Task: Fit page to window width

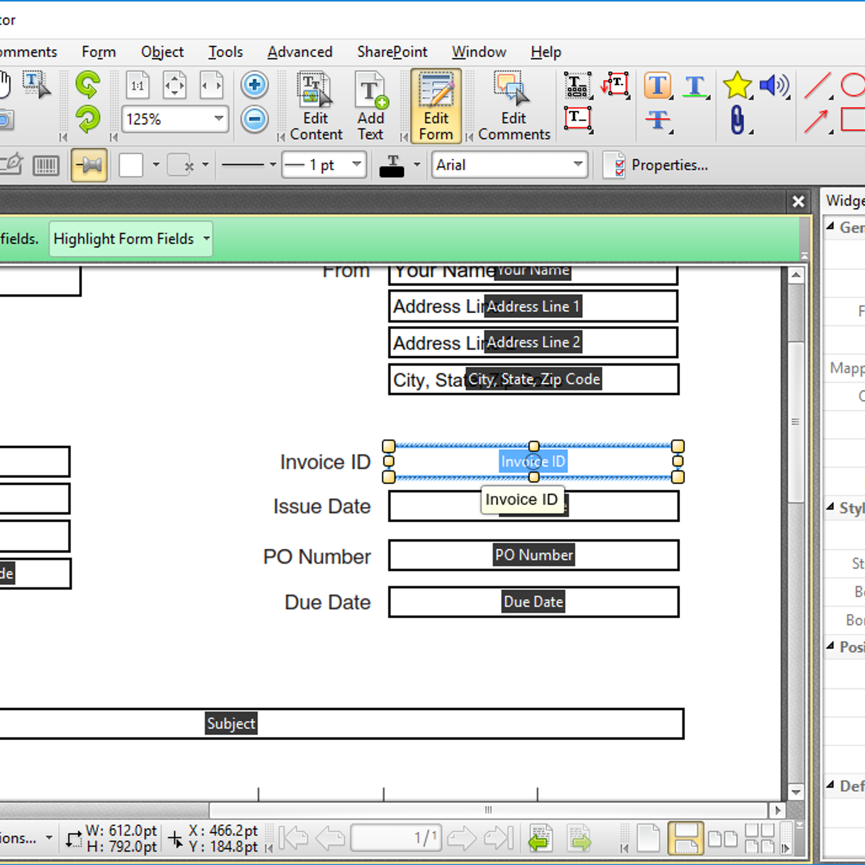Action: pos(211,85)
